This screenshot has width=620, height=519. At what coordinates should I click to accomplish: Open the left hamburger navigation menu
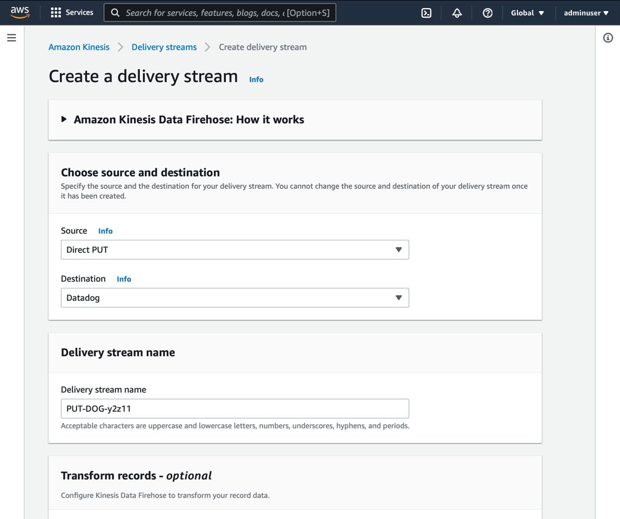(12, 38)
